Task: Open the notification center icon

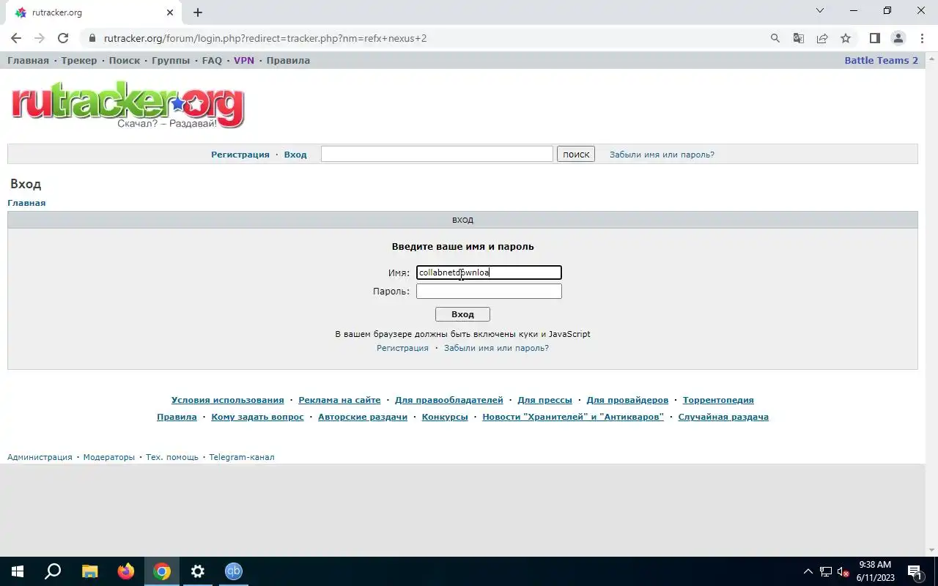Action: [x=915, y=571]
